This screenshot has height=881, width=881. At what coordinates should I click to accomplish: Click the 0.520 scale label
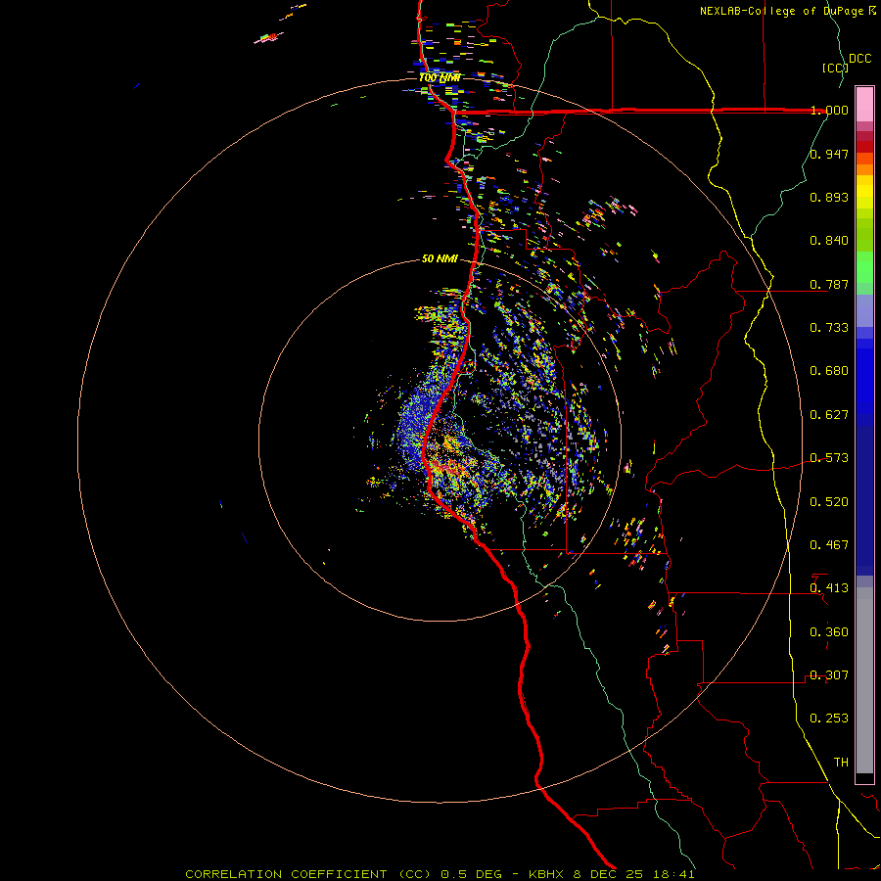click(829, 502)
